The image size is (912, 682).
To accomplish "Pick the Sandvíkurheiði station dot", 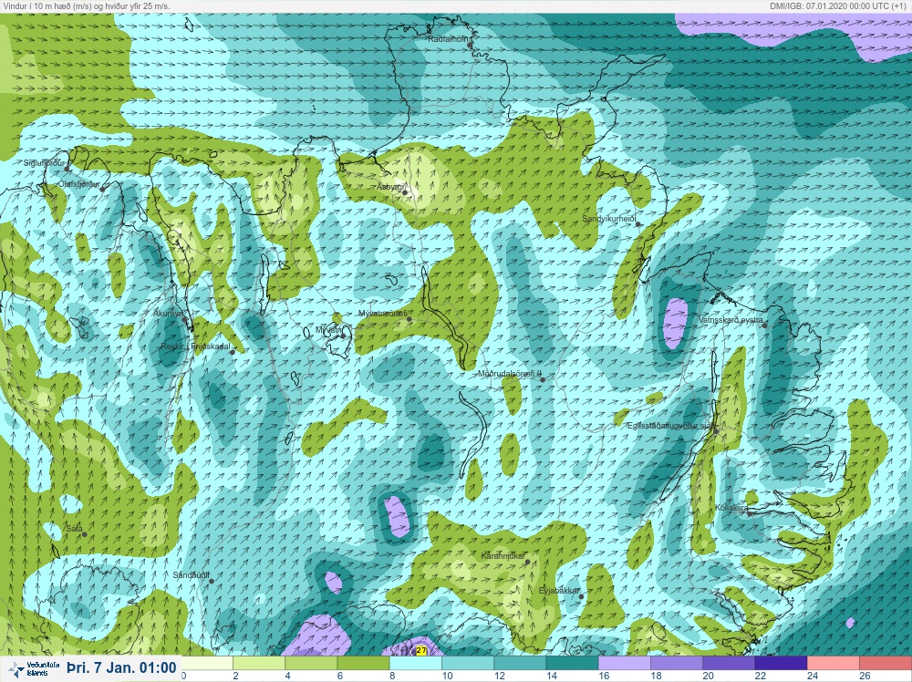I will click(638, 224).
